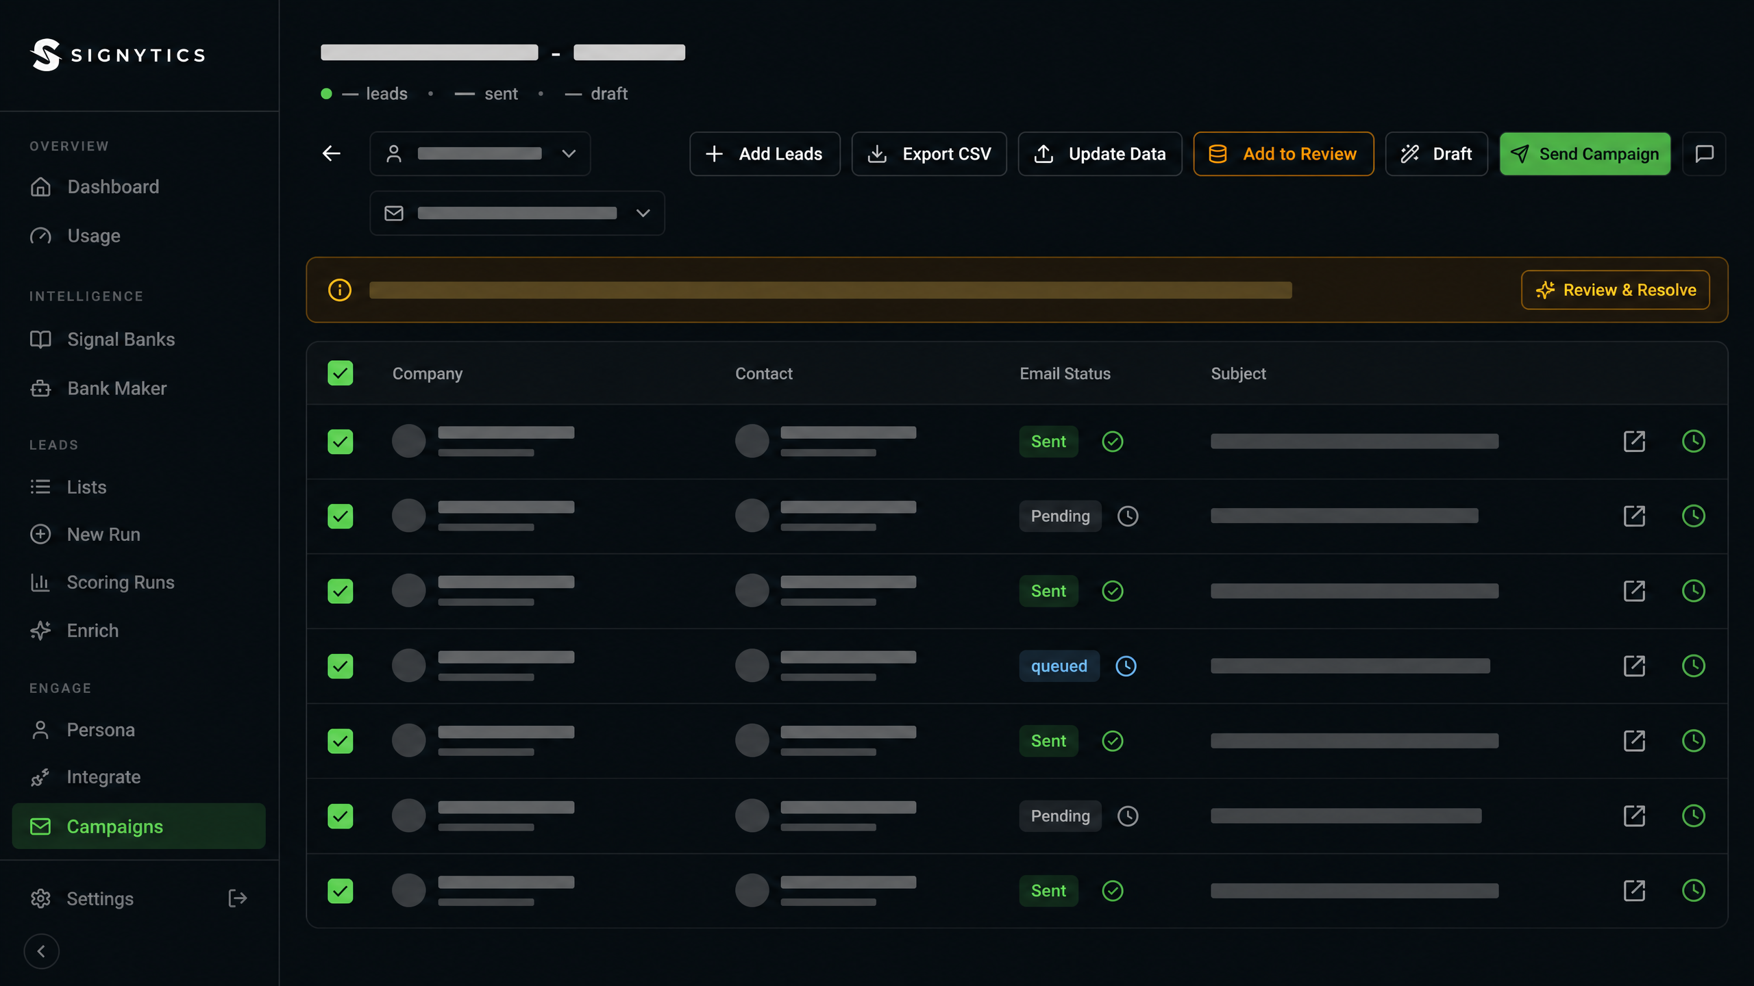Click the green clock icon in fifth row

(1694, 741)
